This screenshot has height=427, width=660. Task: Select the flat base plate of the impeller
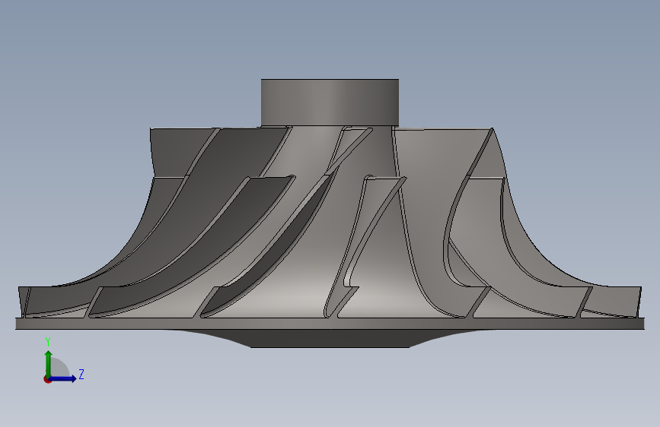(330, 324)
